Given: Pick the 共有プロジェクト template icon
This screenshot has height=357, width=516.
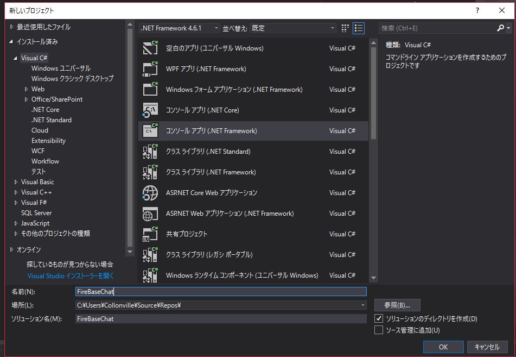Looking at the screenshot, I should 150,234.
